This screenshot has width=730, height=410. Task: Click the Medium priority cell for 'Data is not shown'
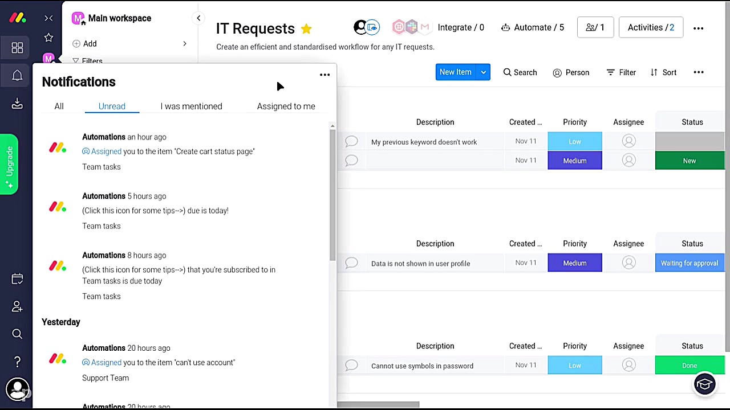point(574,263)
